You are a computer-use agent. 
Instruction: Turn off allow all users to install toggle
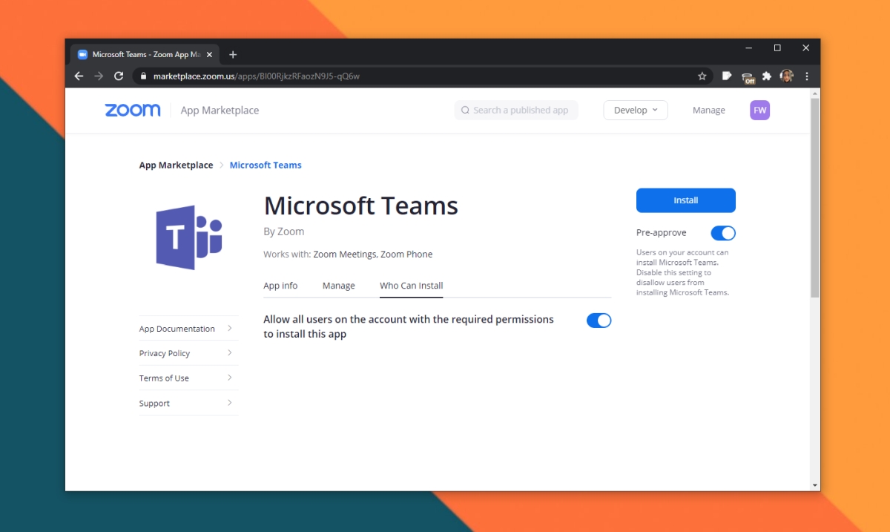[x=599, y=320]
